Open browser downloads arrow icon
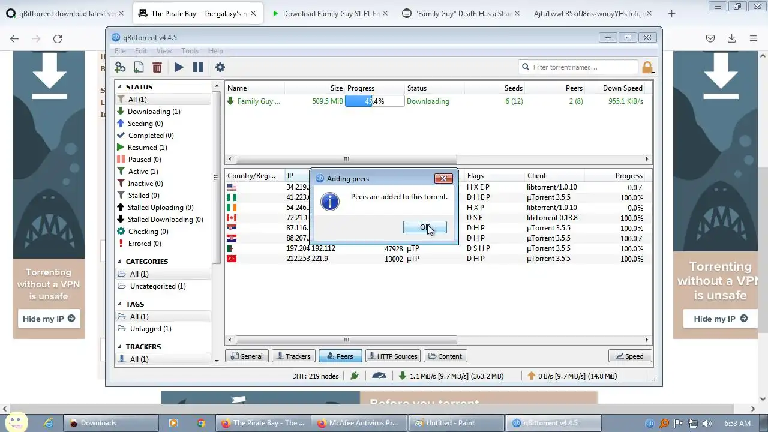 click(x=731, y=38)
